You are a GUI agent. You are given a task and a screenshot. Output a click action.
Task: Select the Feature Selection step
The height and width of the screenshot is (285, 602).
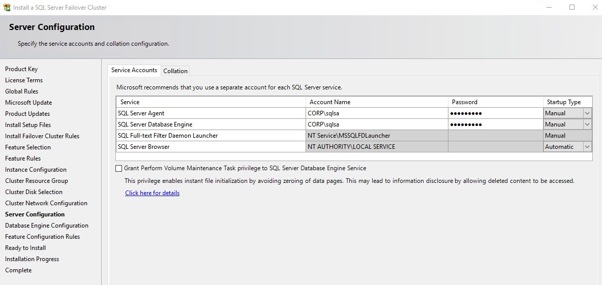[x=27, y=147]
